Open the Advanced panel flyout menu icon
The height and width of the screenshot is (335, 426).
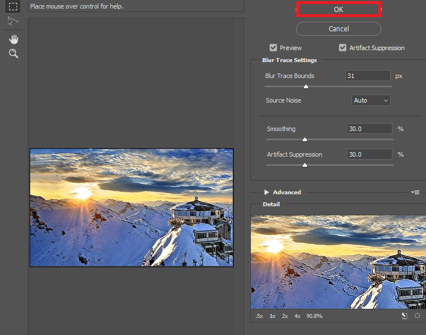[x=415, y=193]
